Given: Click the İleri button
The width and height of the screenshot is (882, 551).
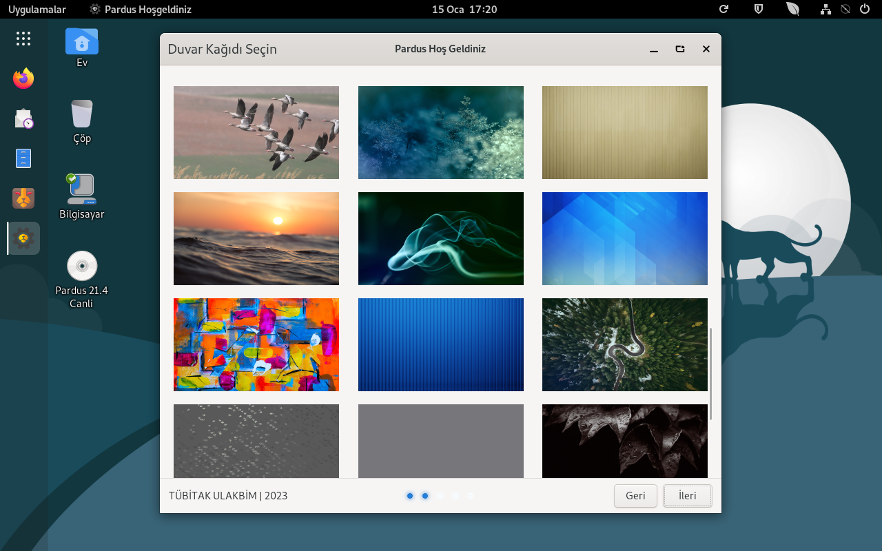Looking at the screenshot, I should click(x=687, y=496).
